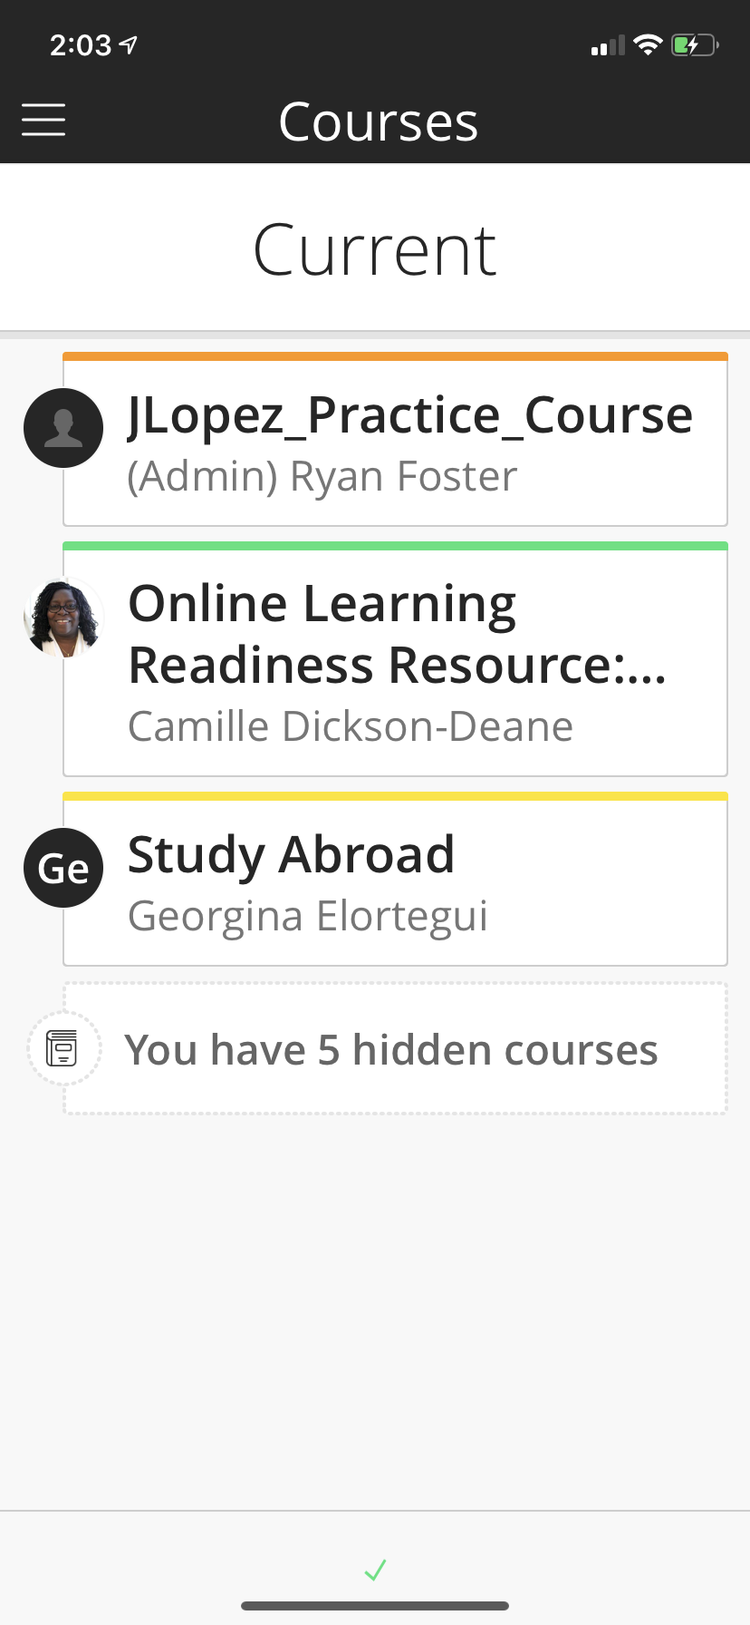Tap the home indicator bar
The width and height of the screenshot is (750, 1625).
375,1606
